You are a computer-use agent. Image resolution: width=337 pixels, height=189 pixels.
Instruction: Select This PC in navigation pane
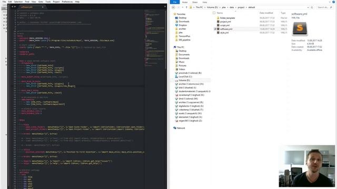coord(180,47)
